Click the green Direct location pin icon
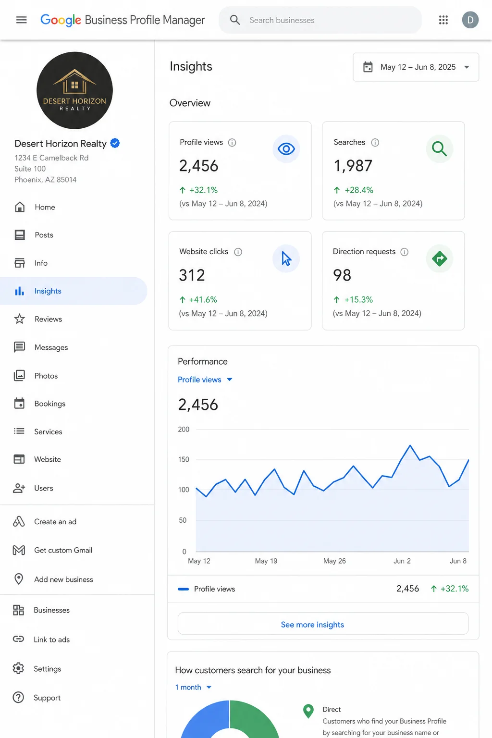 coord(308,711)
